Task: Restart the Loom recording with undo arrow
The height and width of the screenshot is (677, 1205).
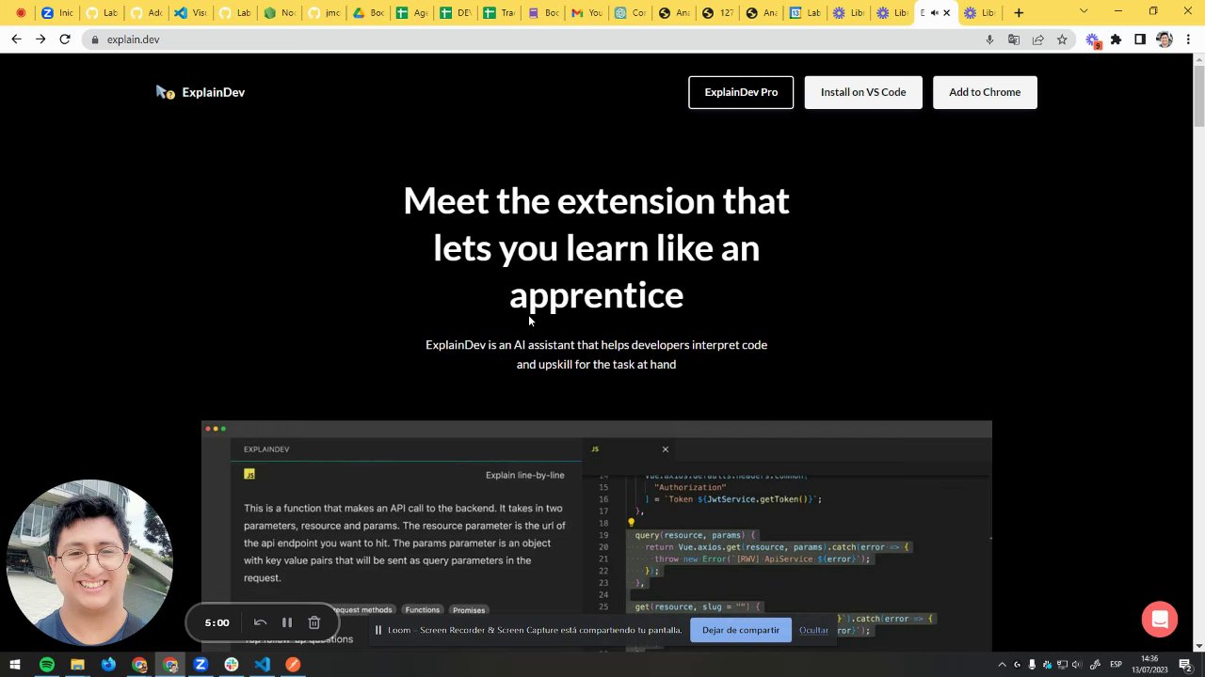Action: 261,622
